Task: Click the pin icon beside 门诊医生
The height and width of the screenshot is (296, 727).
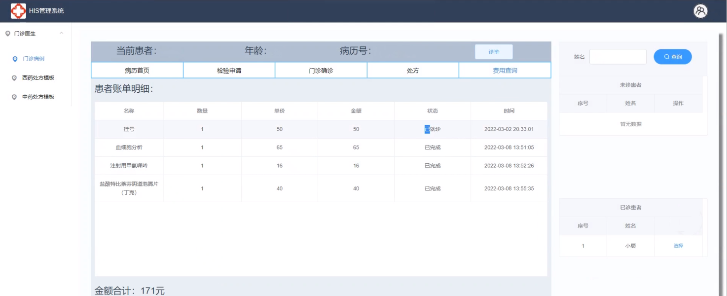Action: point(7,34)
